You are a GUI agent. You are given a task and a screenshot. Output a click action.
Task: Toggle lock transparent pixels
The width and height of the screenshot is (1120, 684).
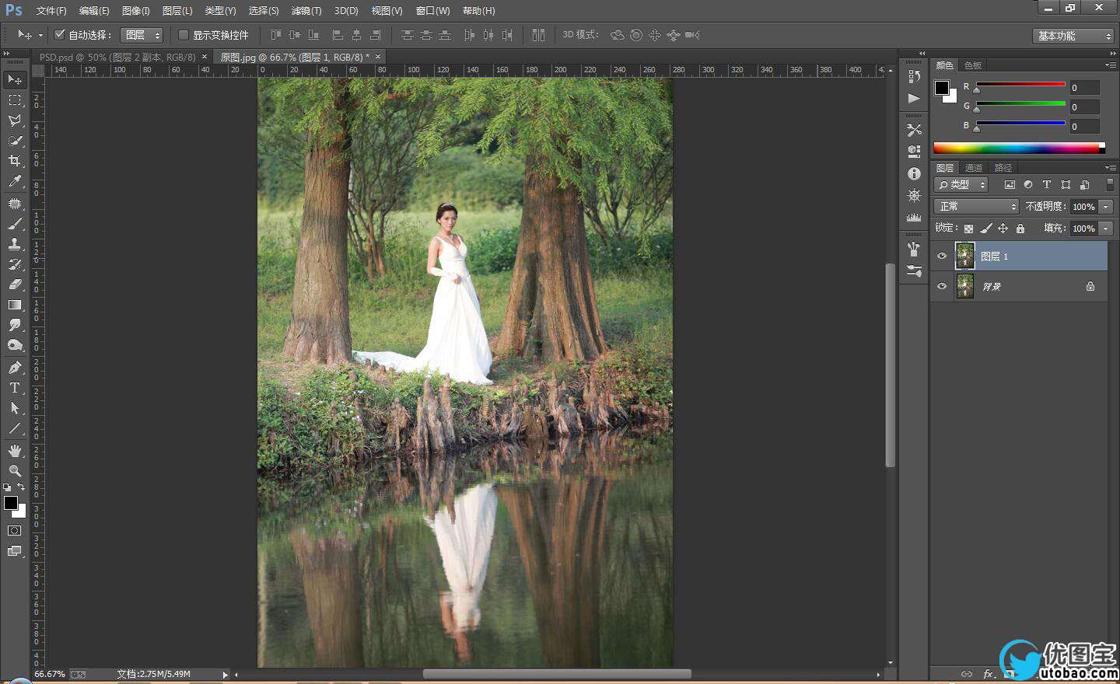coord(968,229)
